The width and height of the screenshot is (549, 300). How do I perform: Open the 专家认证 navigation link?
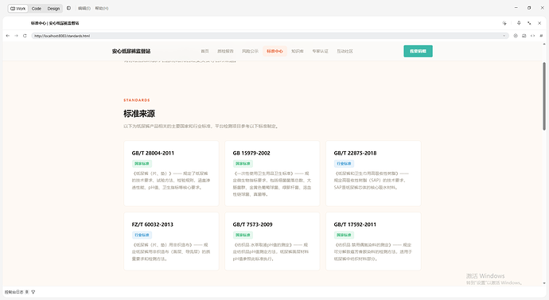click(x=321, y=51)
